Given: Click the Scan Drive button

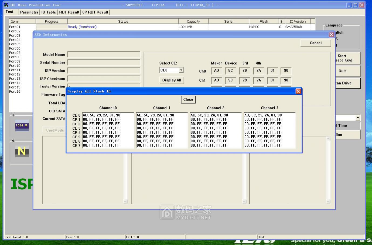Looking at the screenshot, I should pyautogui.click(x=348, y=83).
